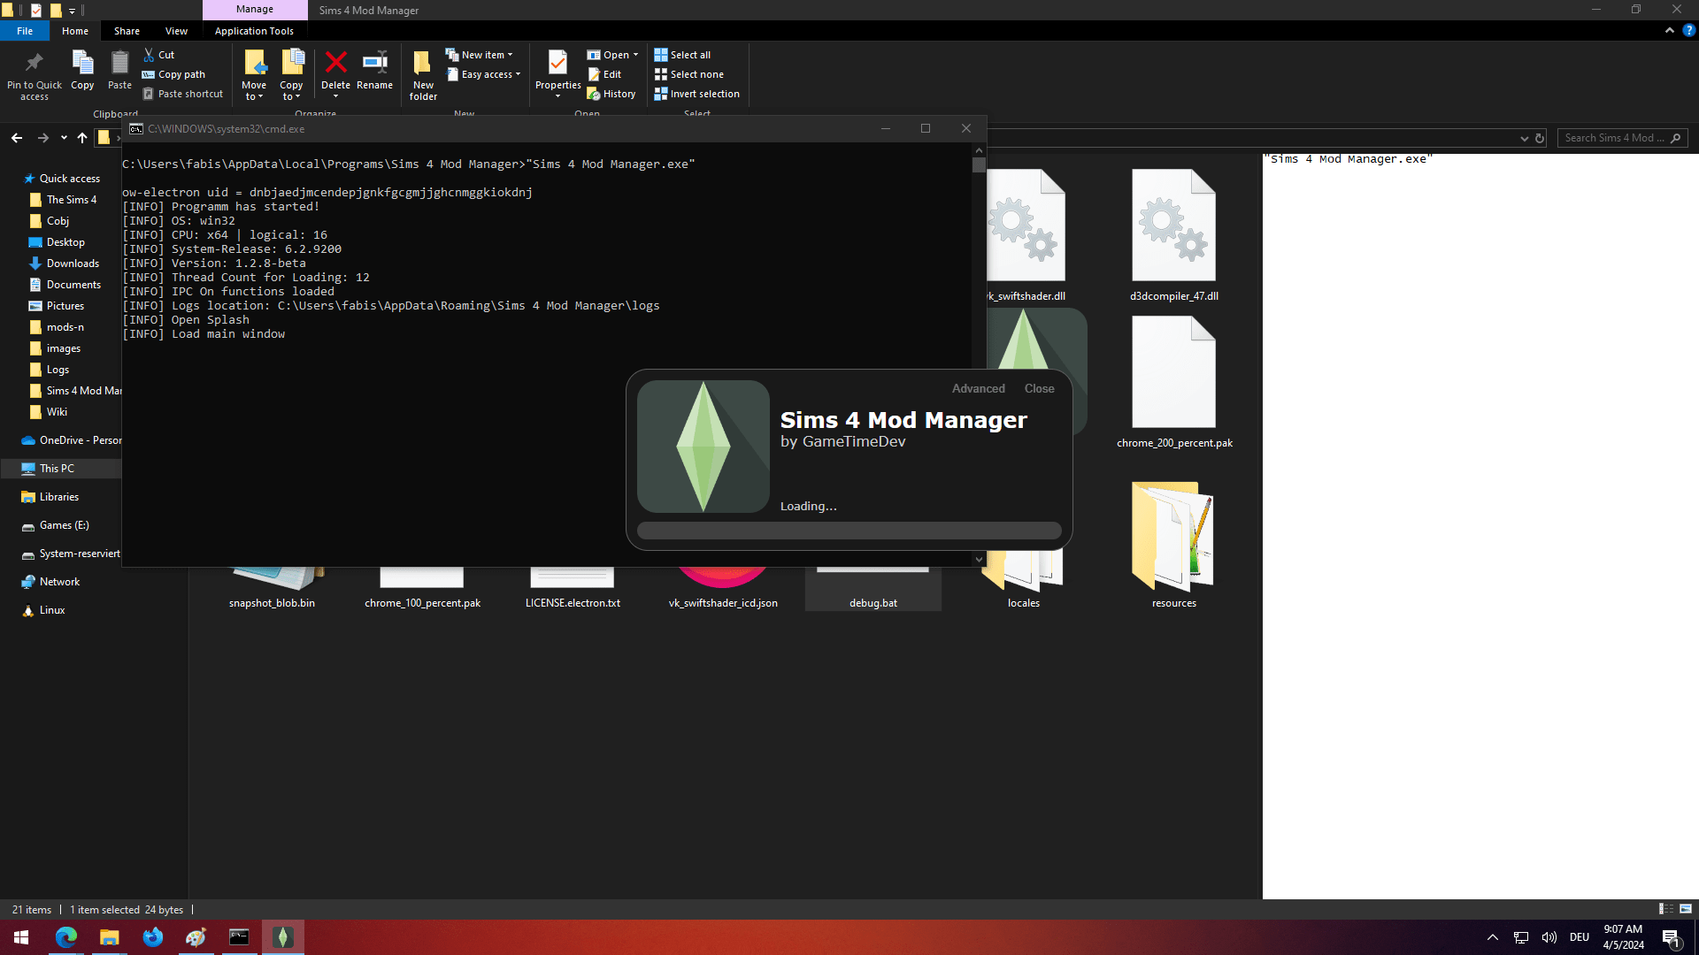Screen dimensions: 1699x955
Task: Click Select all in ribbon
Action: [x=682, y=55]
